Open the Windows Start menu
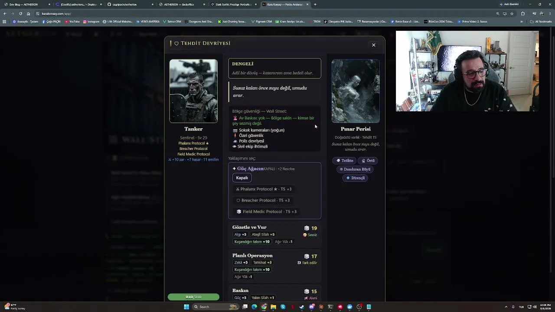 (x=186, y=307)
